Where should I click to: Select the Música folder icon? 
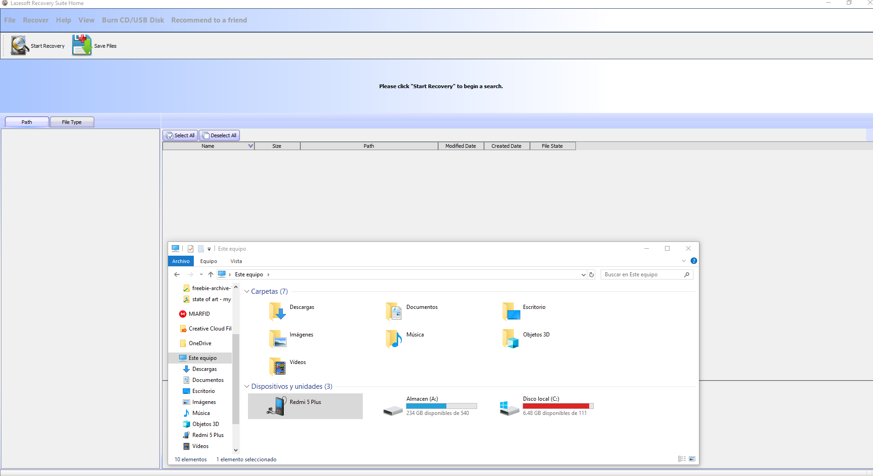click(394, 338)
